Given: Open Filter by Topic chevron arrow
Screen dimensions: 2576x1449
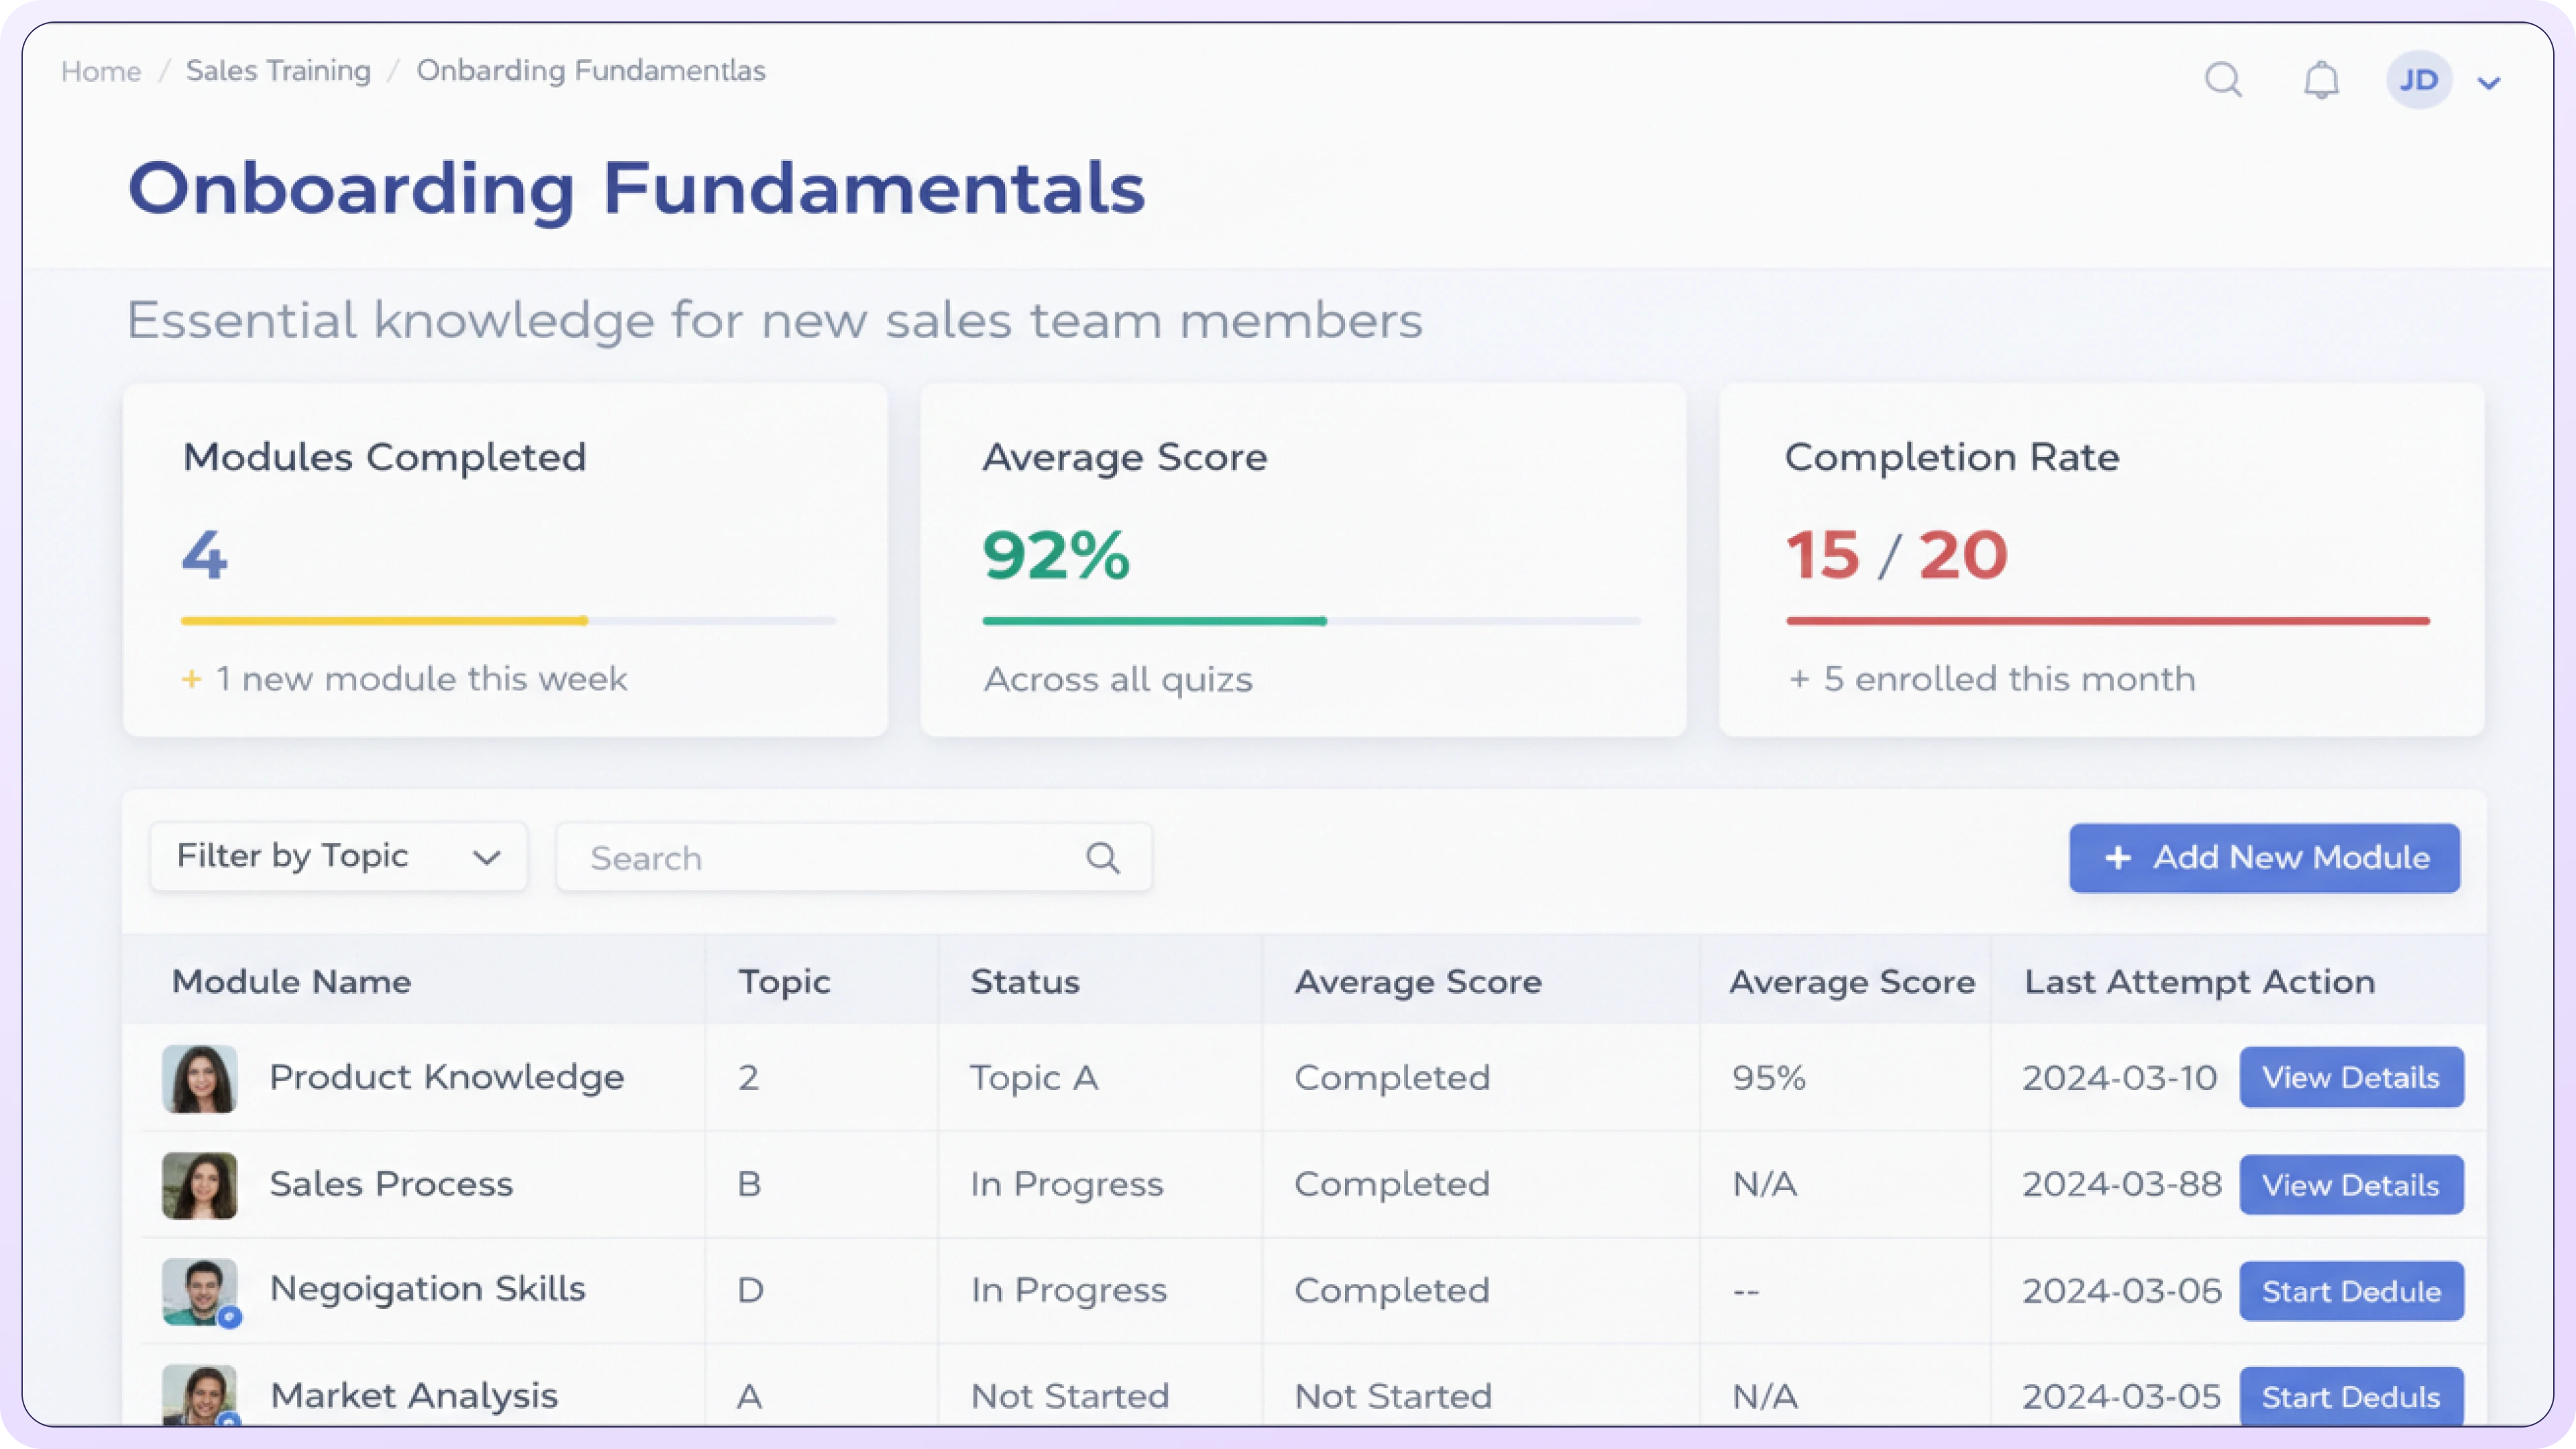Looking at the screenshot, I should (487, 857).
